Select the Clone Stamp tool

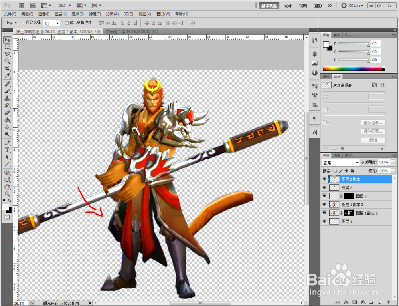[7, 98]
